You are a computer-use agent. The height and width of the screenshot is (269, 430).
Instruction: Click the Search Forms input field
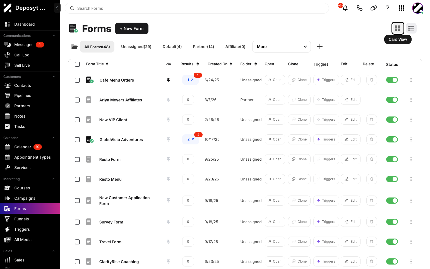(197, 8)
